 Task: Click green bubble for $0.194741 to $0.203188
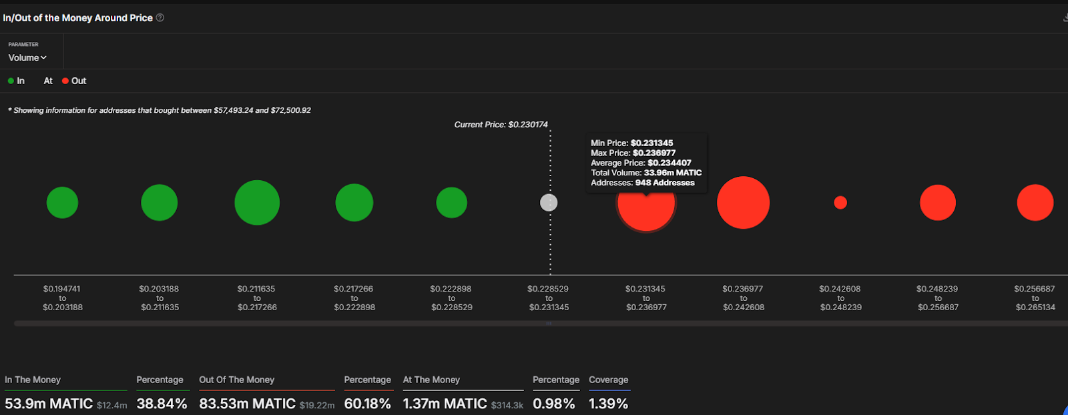62,203
